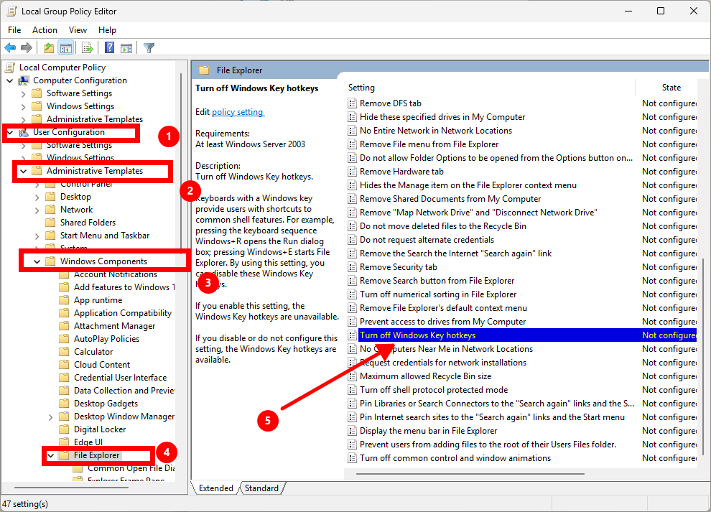Toggle the Show/Hide Action Pane icon
Image resolution: width=711 pixels, height=512 pixels.
[126, 48]
